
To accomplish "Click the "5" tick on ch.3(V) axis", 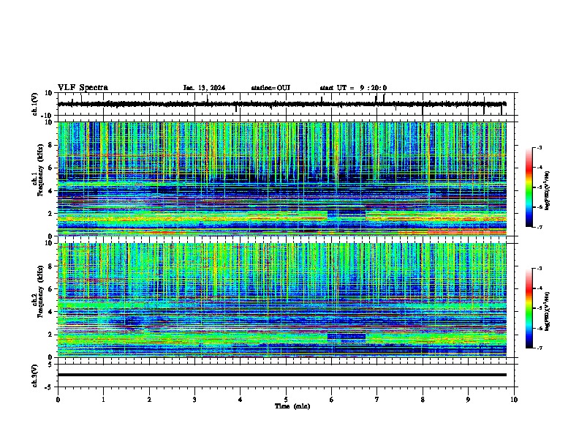I will click(50, 364).
